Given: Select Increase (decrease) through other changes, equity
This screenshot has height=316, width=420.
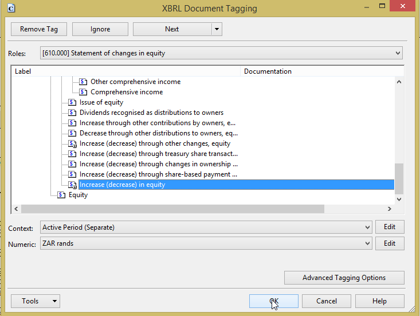Looking at the screenshot, I should pos(155,143).
